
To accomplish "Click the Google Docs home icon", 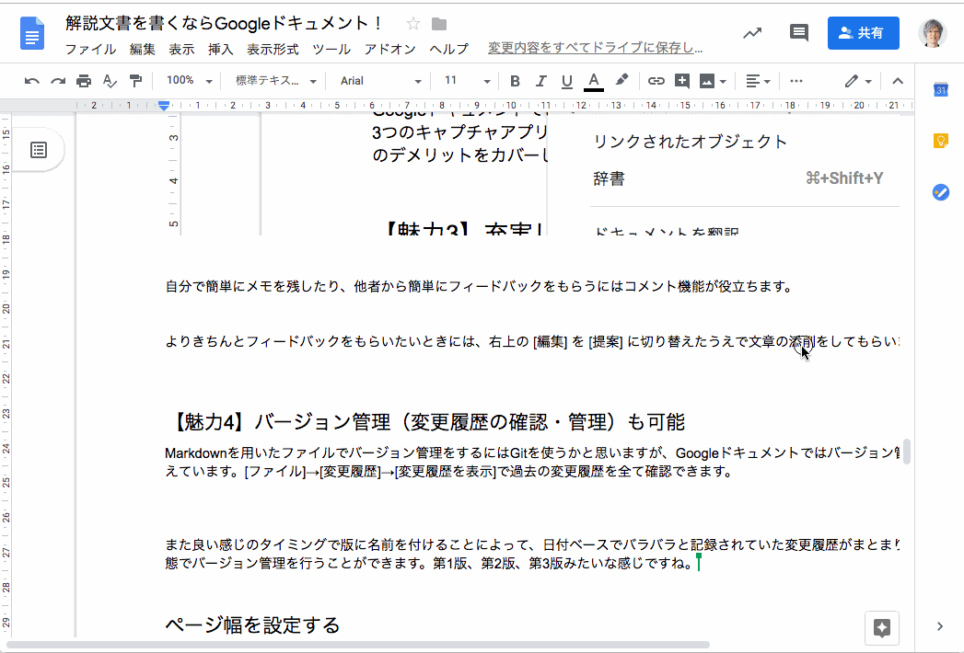I will [x=32, y=33].
